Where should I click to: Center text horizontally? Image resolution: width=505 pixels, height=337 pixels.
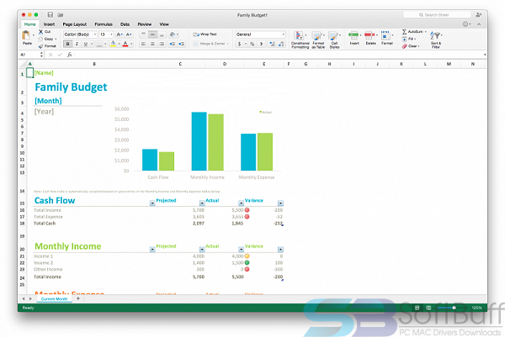[x=152, y=44]
